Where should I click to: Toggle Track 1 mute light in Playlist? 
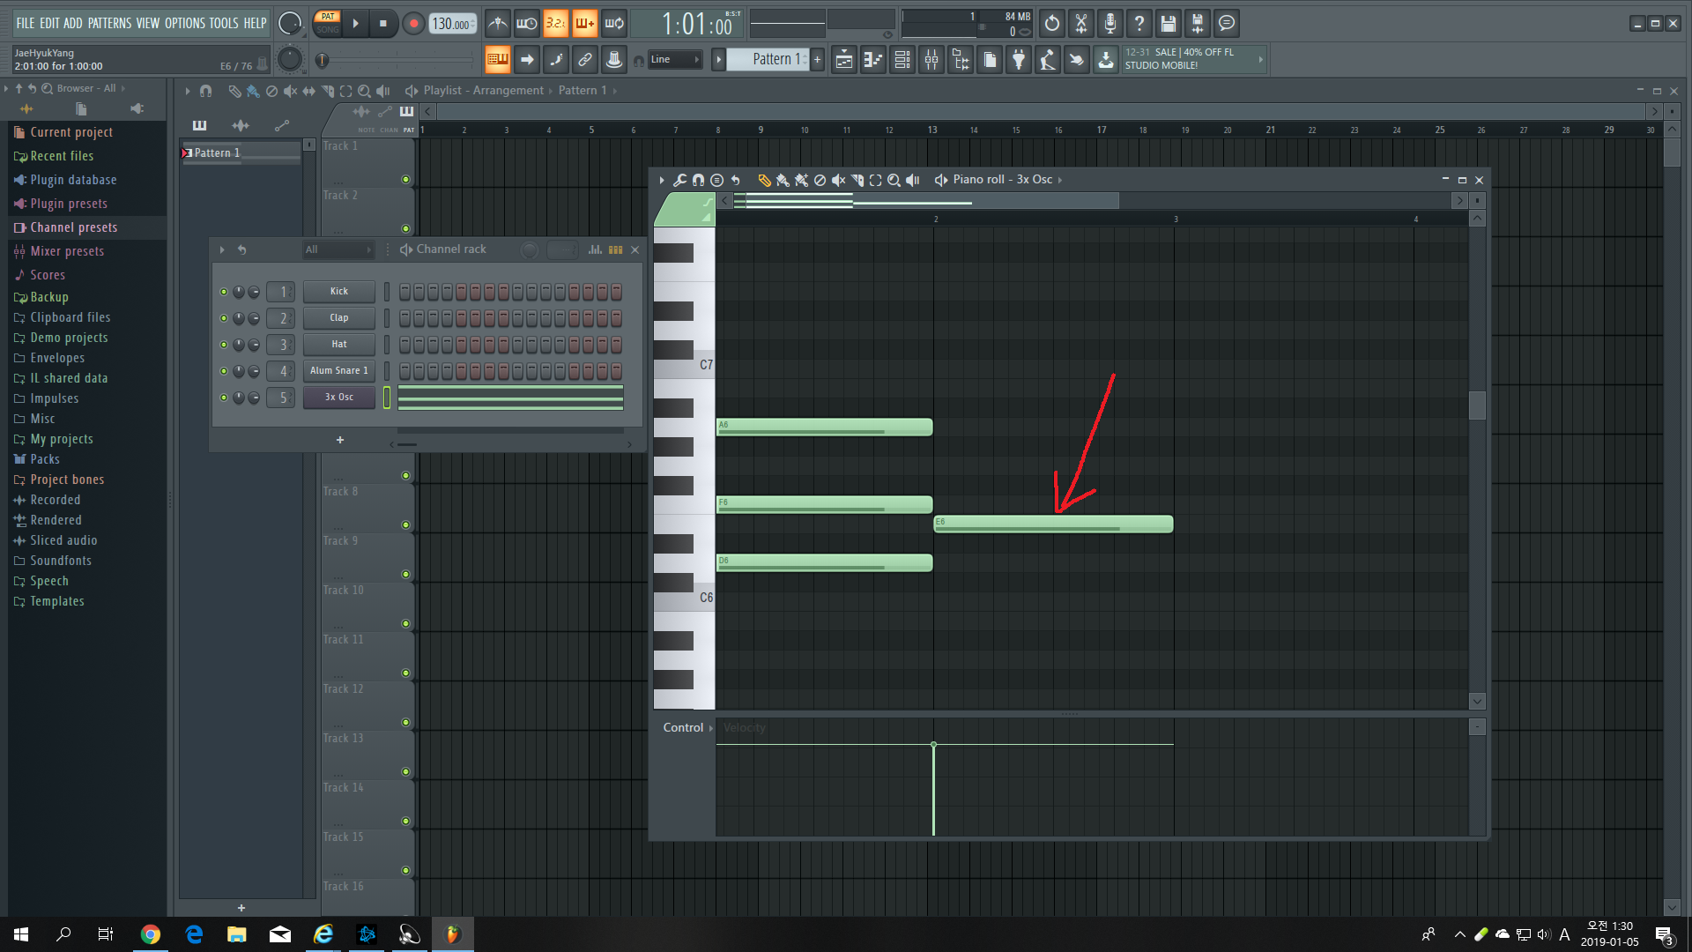[x=406, y=180]
